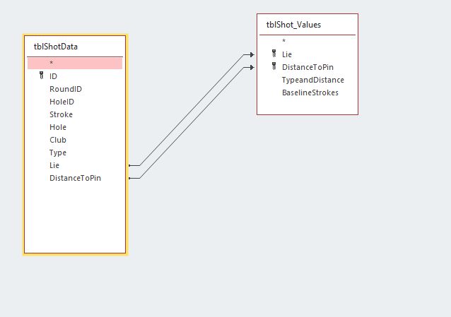
Task: Click the key icon next to Lie in tblShot_Values
Action: (x=274, y=54)
